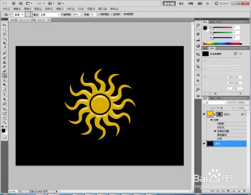
Task: Open the 前景 fill source dropdown
Action: point(19,15)
